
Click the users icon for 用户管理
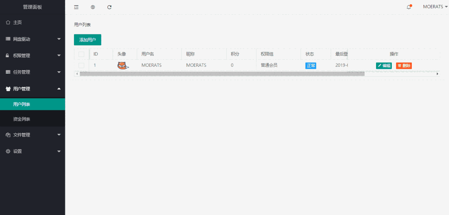[x=8, y=89]
